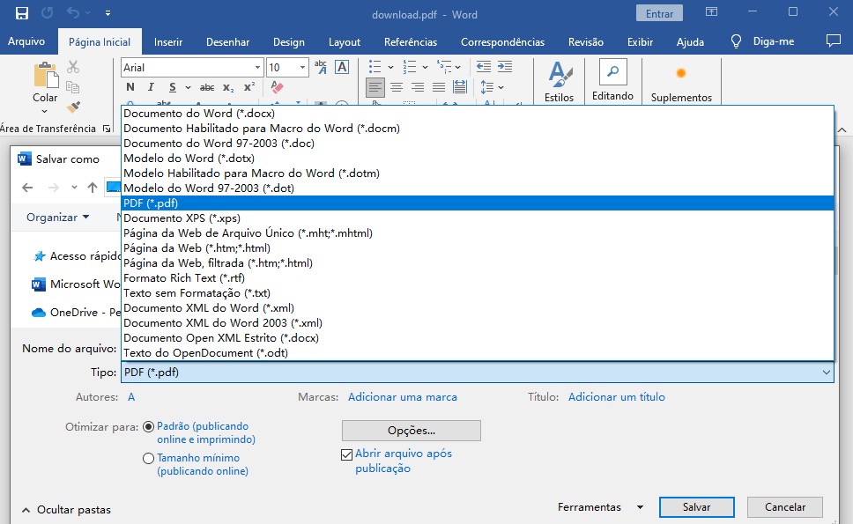The width and height of the screenshot is (853, 524).
Task: Click the Save icon in title bar
Action: click(x=22, y=13)
